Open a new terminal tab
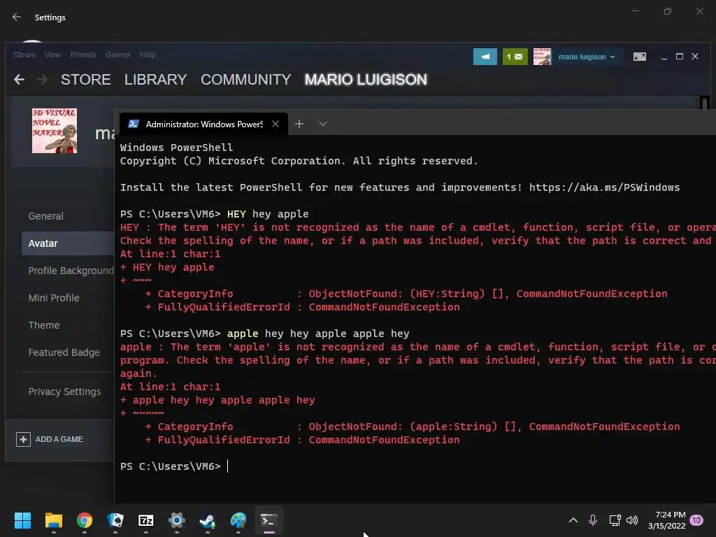Image resolution: width=716 pixels, height=537 pixels. pos(299,124)
